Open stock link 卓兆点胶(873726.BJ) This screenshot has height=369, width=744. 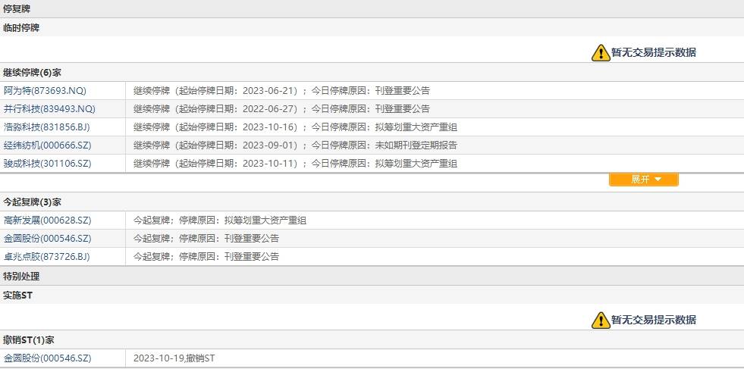[x=46, y=257]
